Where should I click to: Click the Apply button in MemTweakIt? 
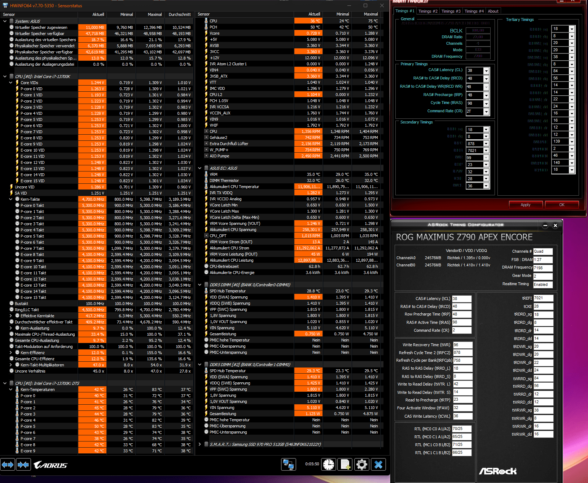526,205
